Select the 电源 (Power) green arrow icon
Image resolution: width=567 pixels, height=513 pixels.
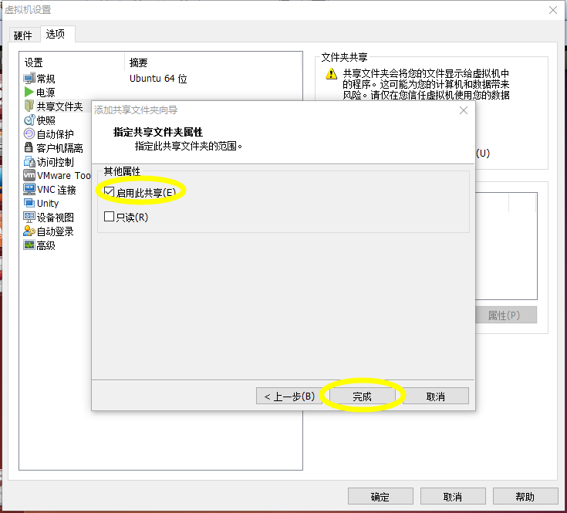(29, 93)
